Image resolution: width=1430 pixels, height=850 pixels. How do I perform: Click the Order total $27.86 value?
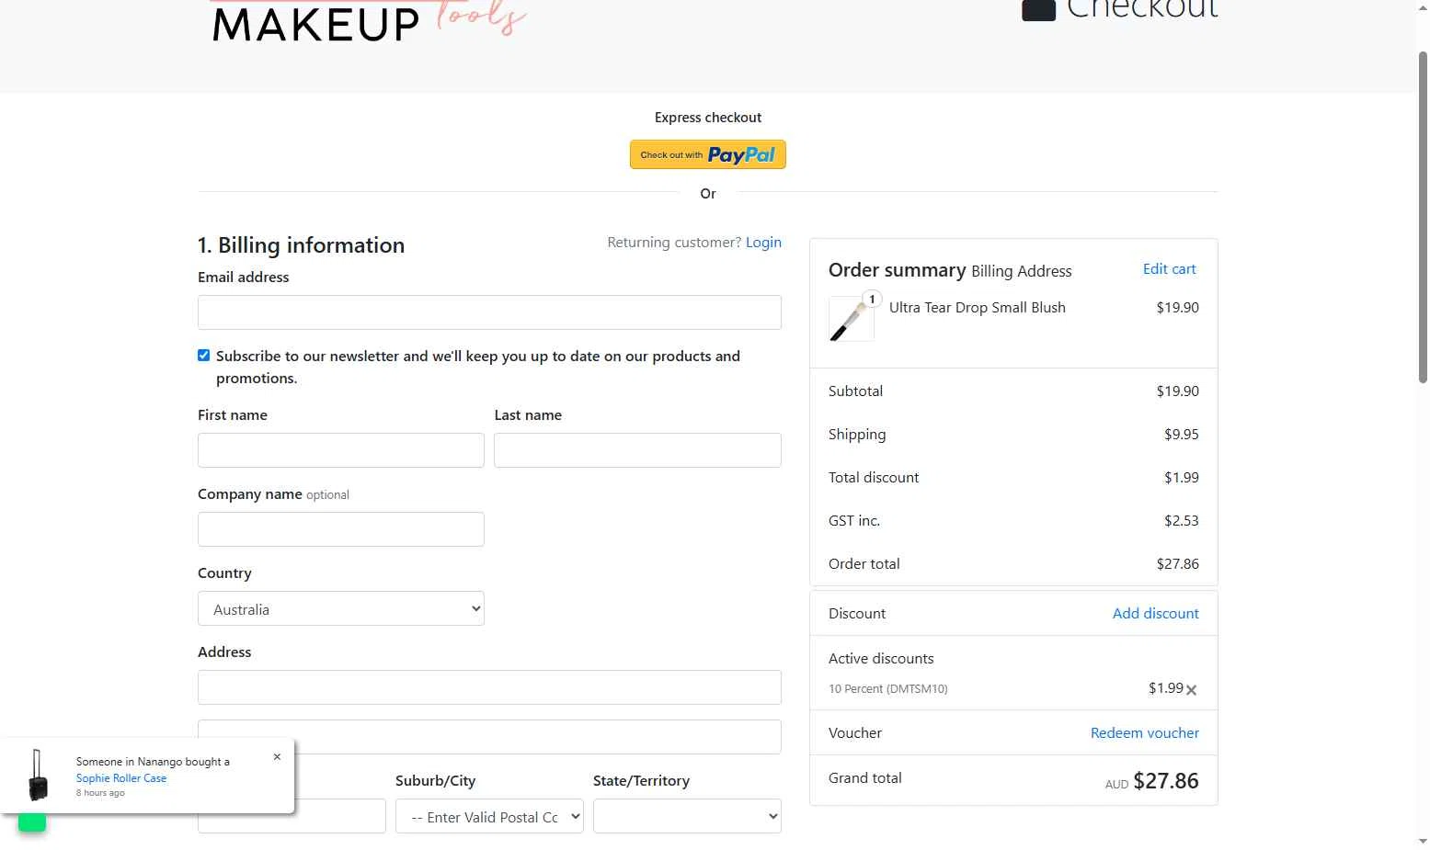(x=1178, y=564)
